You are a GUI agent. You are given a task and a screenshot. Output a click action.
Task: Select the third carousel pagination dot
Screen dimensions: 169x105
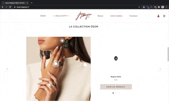click(x=119, y=93)
